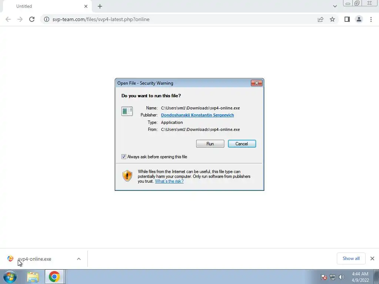Open the tab search dropdown arrow
Viewport: 379px width, 284px height.
point(335,6)
